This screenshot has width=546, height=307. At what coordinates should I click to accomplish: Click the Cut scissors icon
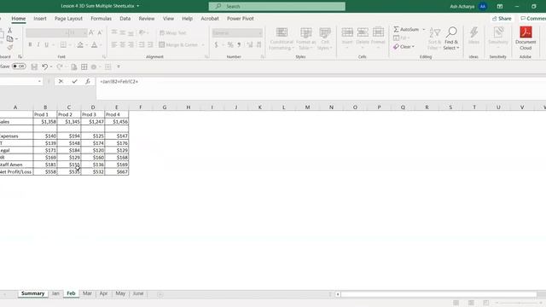coord(9,31)
